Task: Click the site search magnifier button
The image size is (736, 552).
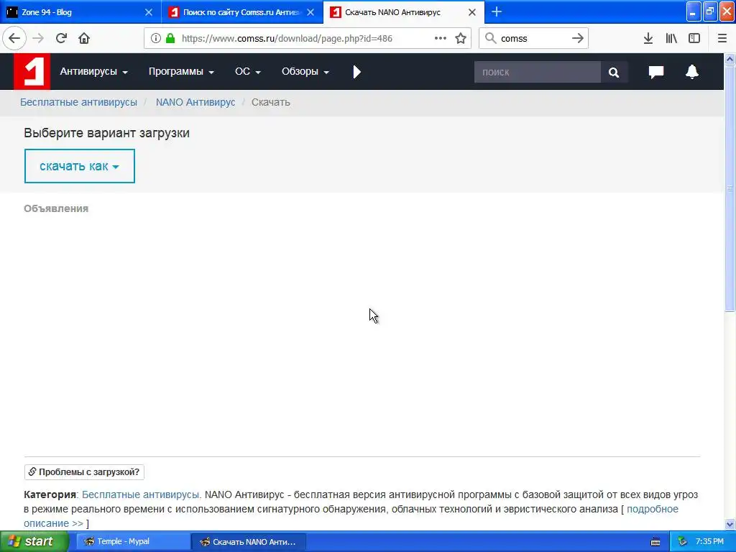Action: (614, 73)
